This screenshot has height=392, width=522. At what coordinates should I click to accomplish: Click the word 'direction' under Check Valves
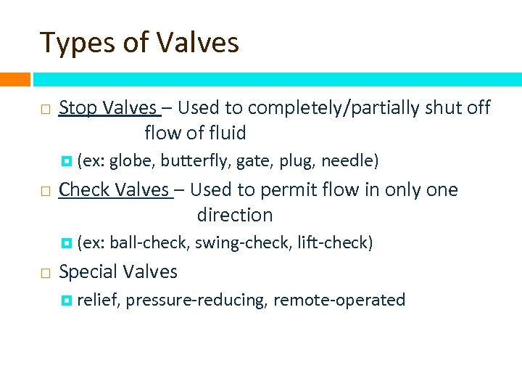point(234,216)
